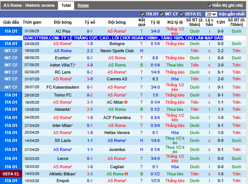This screenshot has width=248, height=184.
Task: Click FC Kaiserslautern team name
Action: click(x=62, y=87)
